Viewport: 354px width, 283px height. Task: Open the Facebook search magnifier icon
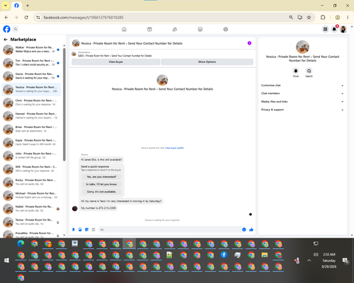click(x=16, y=29)
